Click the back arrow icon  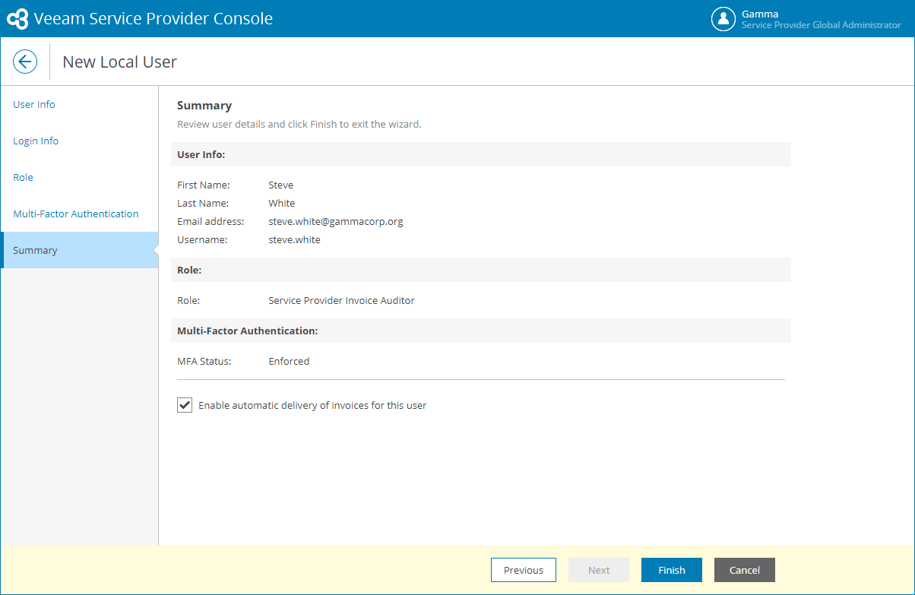pos(25,62)
